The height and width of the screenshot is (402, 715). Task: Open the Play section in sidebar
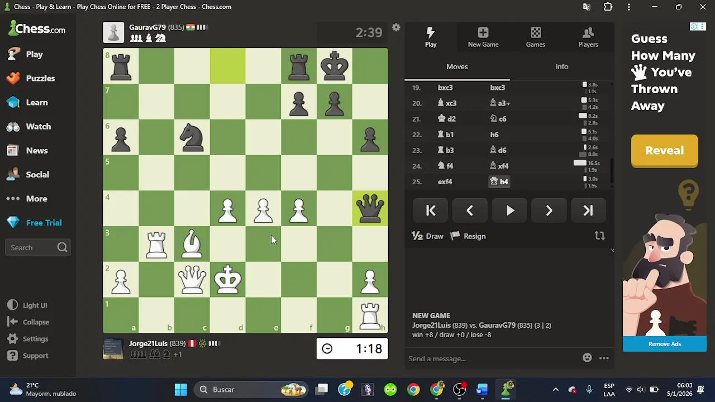pyautogui.click(x=34, y=54)
